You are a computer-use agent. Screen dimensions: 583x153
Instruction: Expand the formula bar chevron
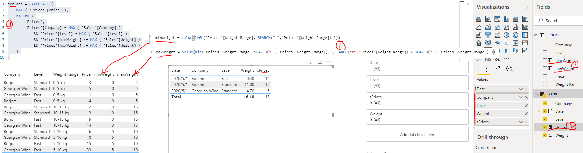(x=467, y=4)
